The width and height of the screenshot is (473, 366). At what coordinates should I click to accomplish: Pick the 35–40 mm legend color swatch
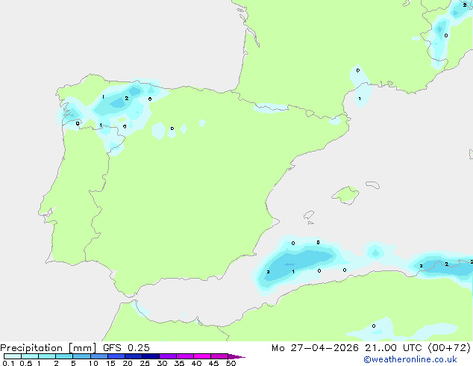point(185,356)
